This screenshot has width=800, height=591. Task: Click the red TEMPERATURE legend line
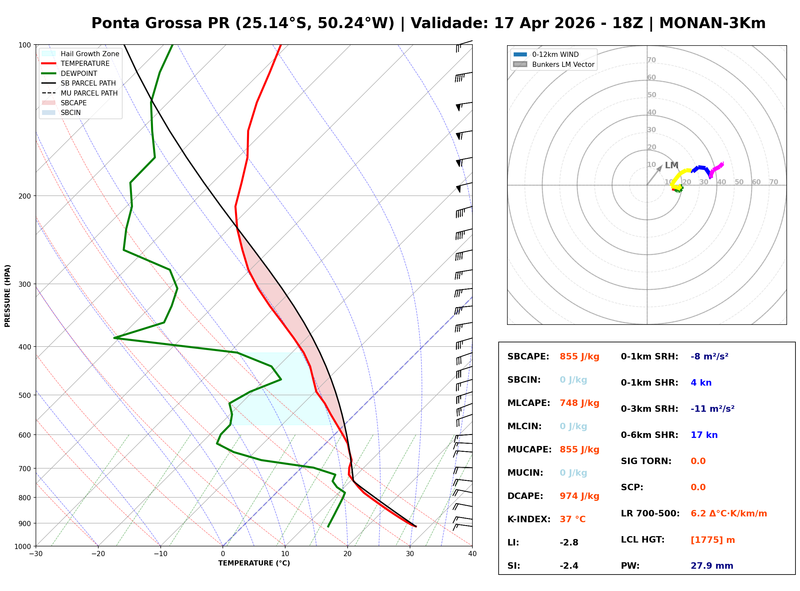click(49, 63)
